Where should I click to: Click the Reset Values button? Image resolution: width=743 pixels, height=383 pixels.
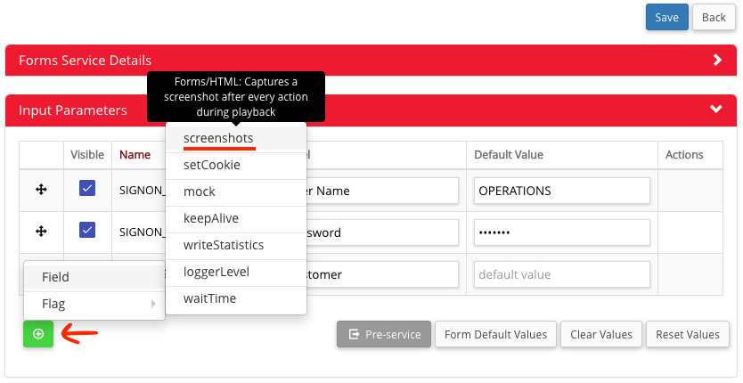pos(688,334)
